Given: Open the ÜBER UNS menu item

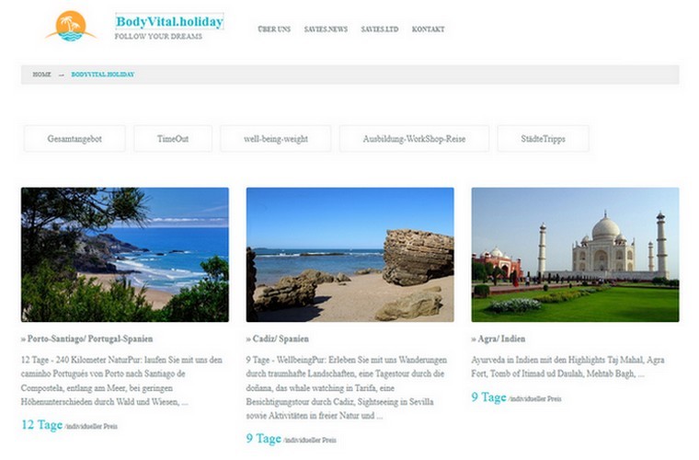Looking at the screenshot, I should pyautogui.click(x=274, y=29).
